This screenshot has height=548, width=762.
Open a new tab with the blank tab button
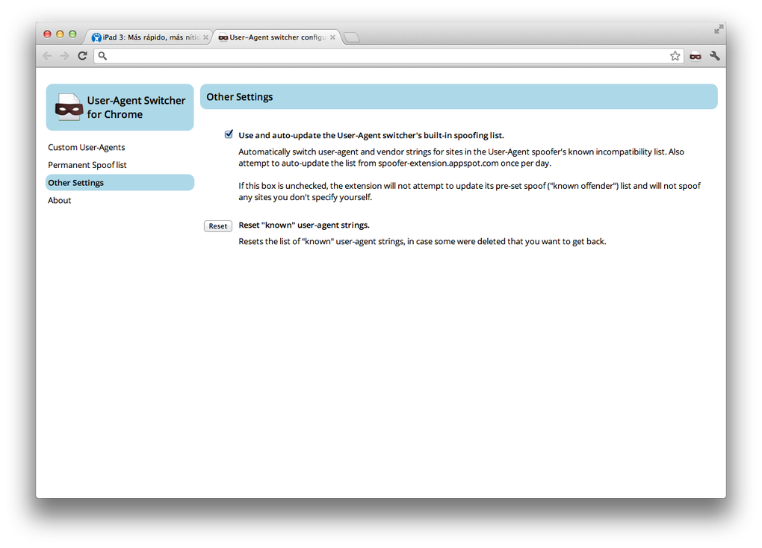point(351,37)
